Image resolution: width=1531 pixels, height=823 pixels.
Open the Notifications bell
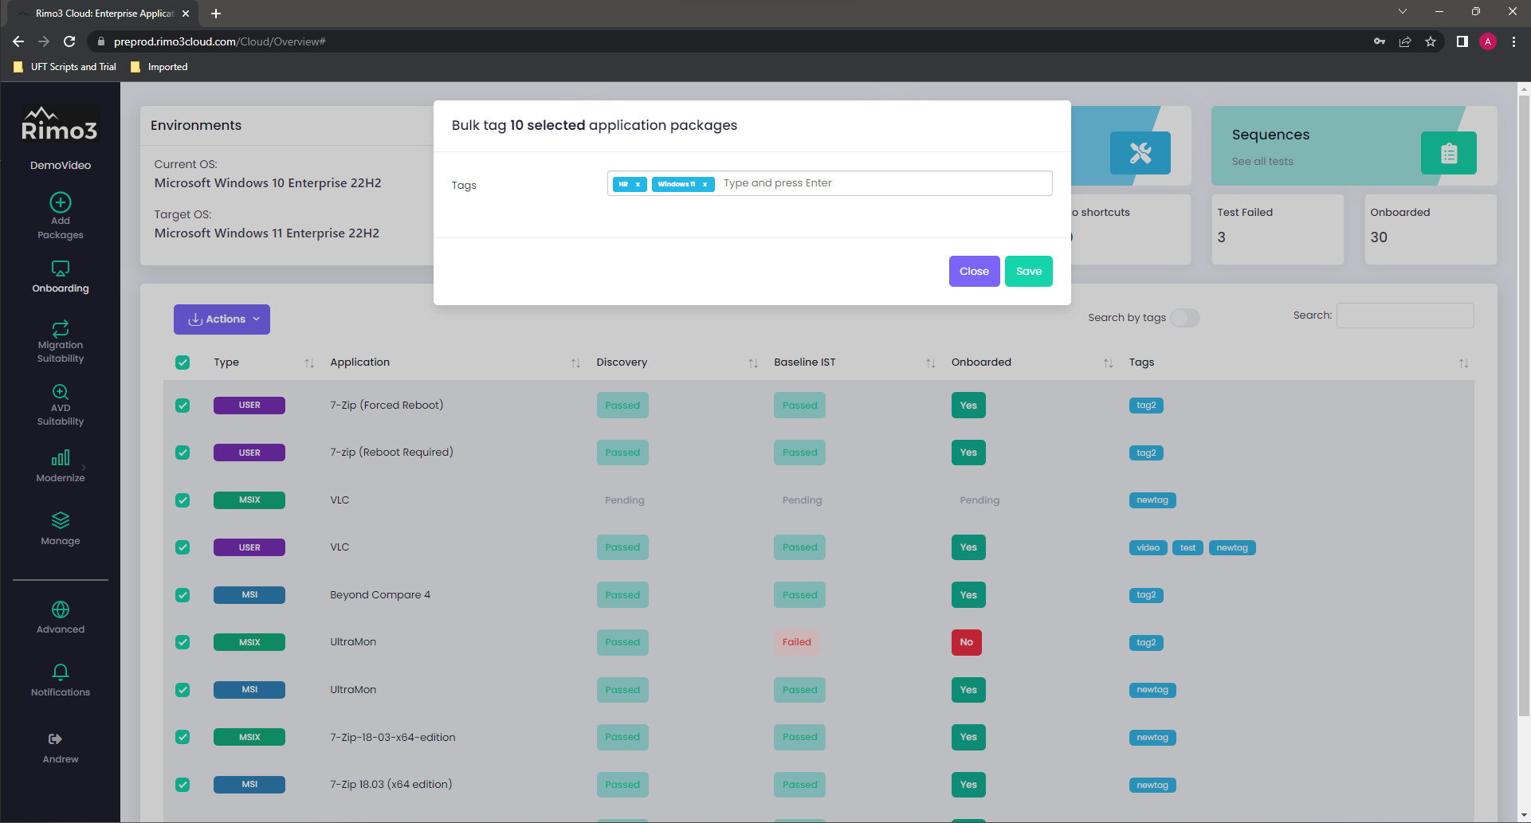(x=61, y=680)
